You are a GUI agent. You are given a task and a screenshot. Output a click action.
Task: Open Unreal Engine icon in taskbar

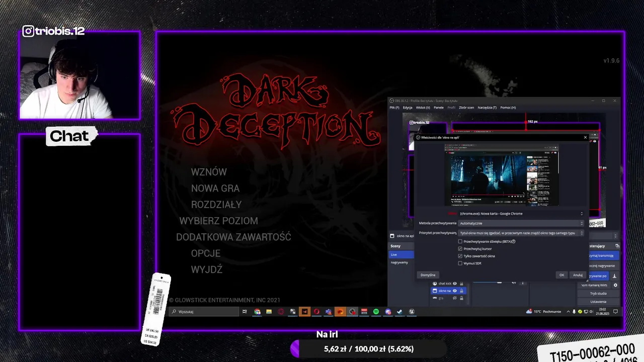412,312
